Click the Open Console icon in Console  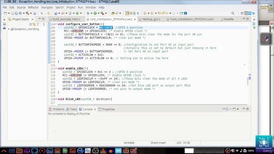pos(234,109)
